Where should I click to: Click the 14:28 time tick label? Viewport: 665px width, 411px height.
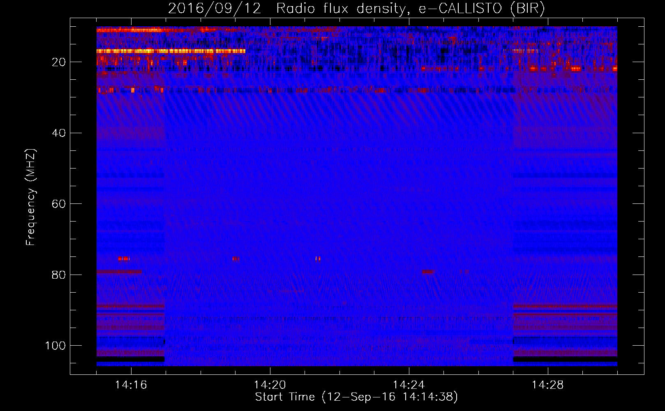[x=548, y=385]
